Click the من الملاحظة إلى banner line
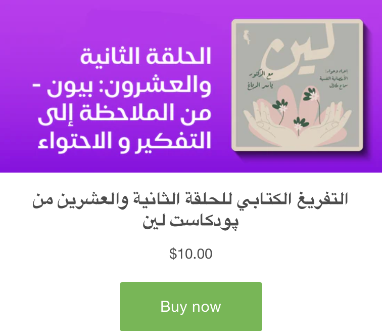 pos(124,114)
